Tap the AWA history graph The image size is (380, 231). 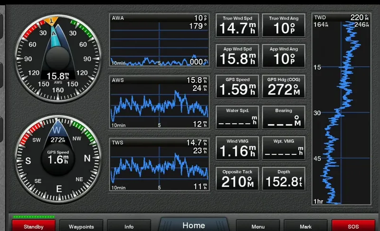pos(160,40)
